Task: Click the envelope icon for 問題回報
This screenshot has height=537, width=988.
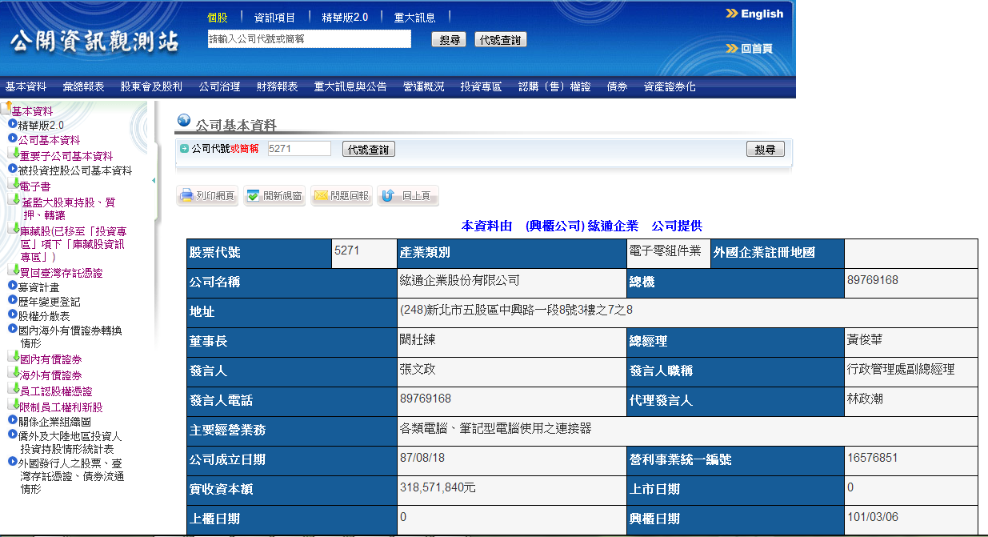Action: point(321,195)
